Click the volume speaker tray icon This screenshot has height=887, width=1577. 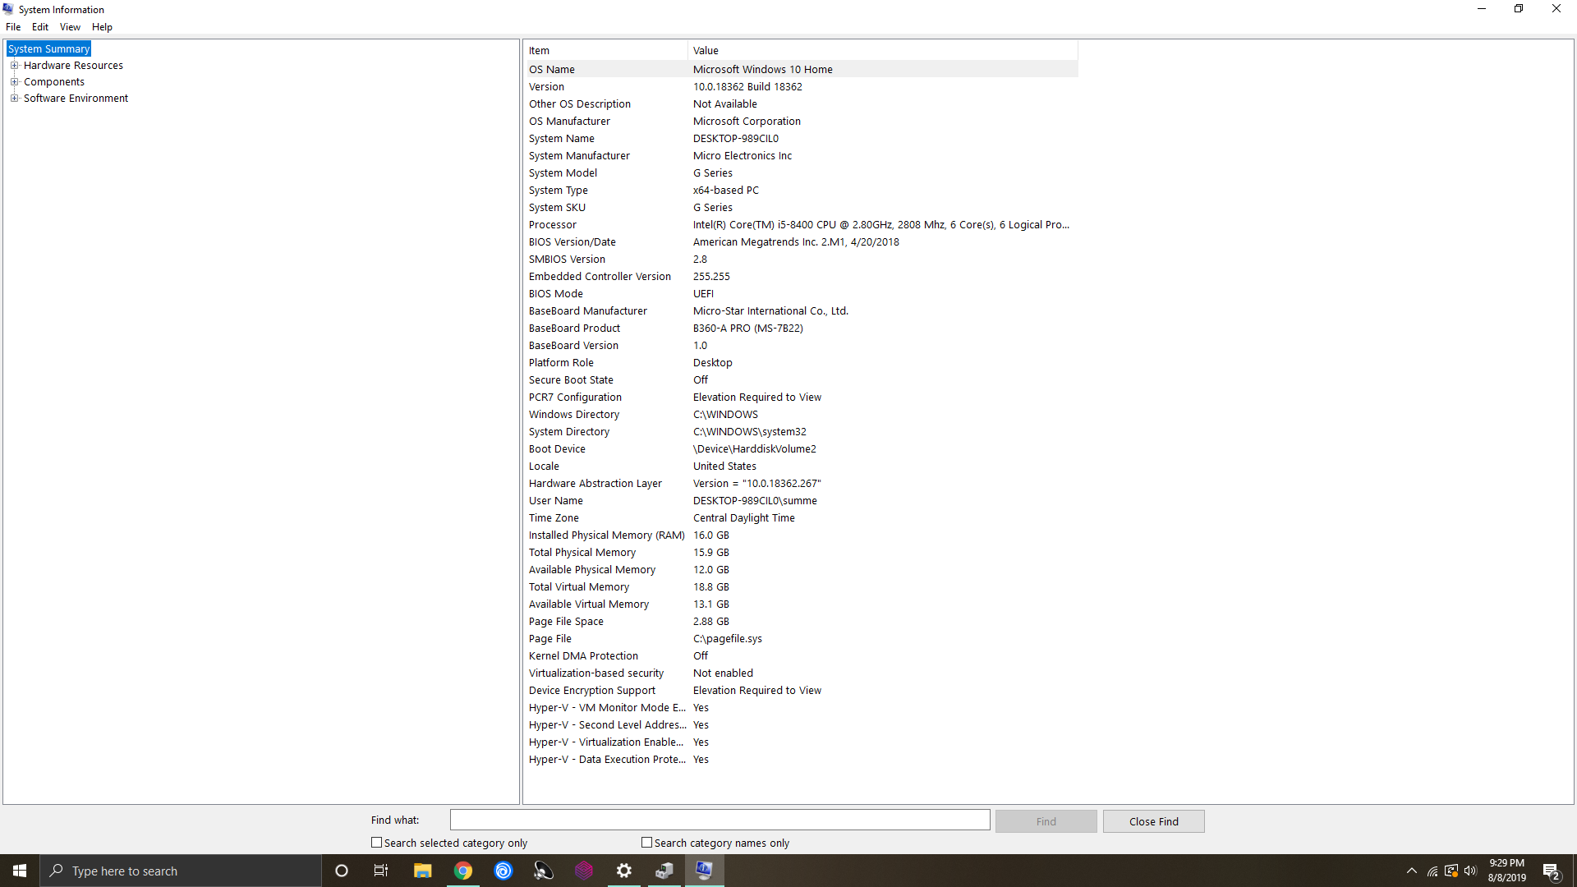(1470, 871)
